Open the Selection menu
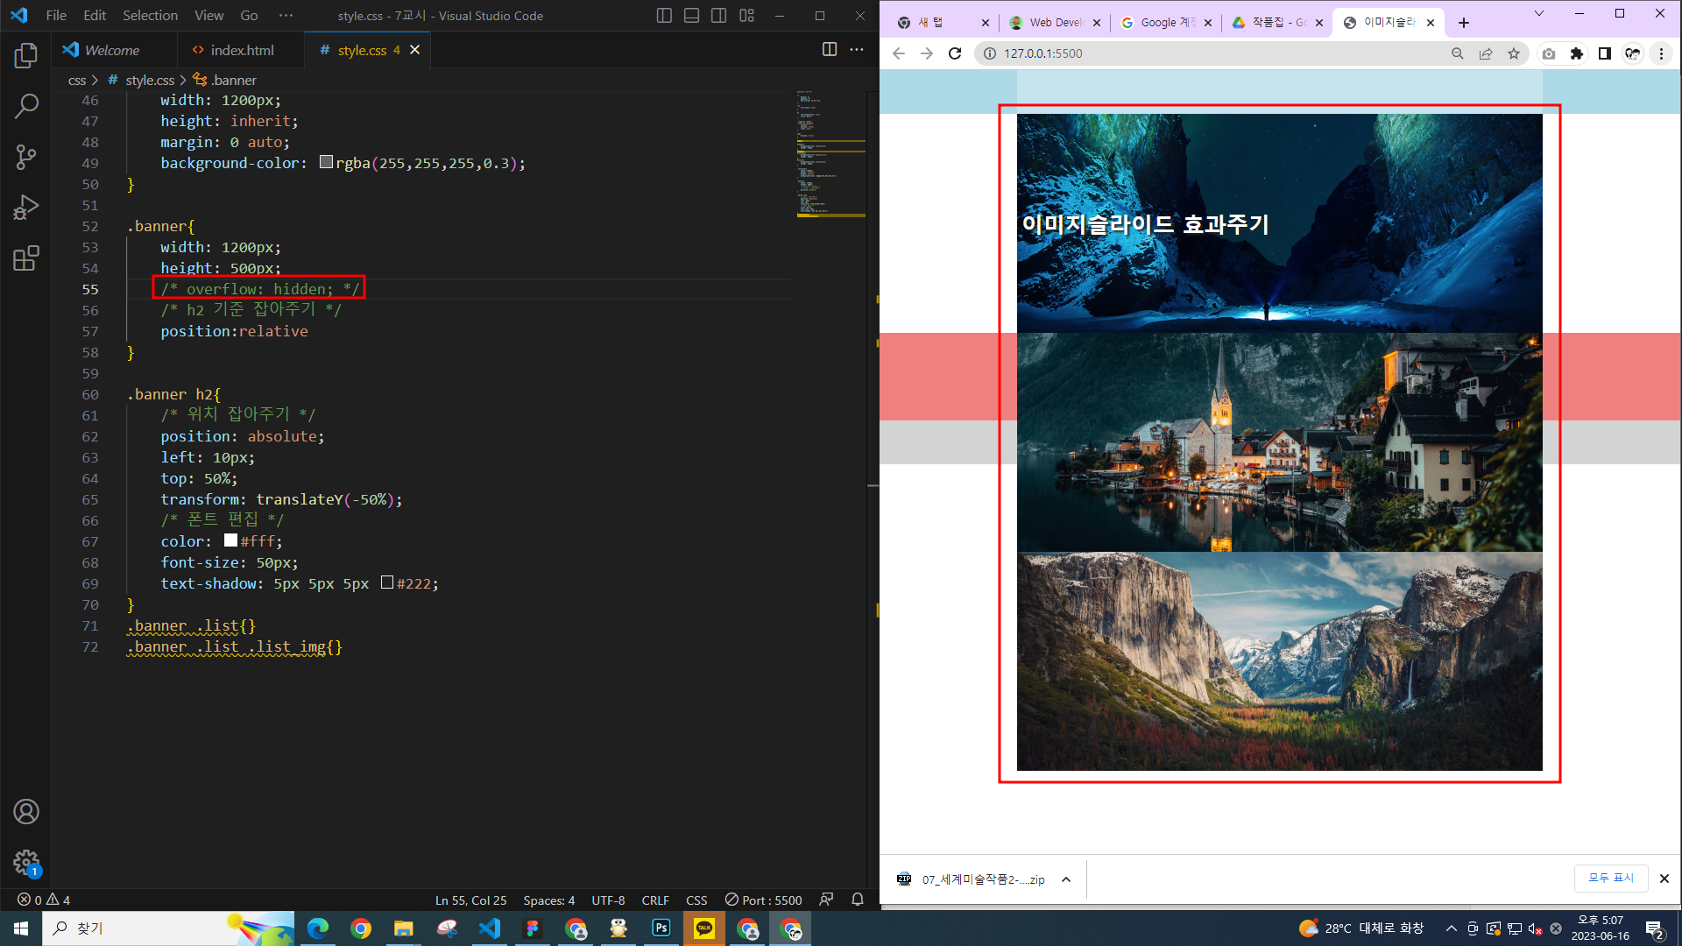The image size is (1682, 946). coord(150,16)
